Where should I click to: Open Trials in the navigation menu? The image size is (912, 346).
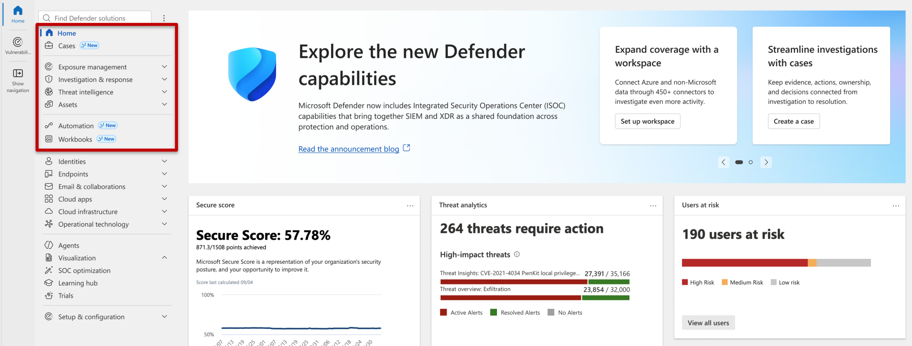tap(66, 295)
